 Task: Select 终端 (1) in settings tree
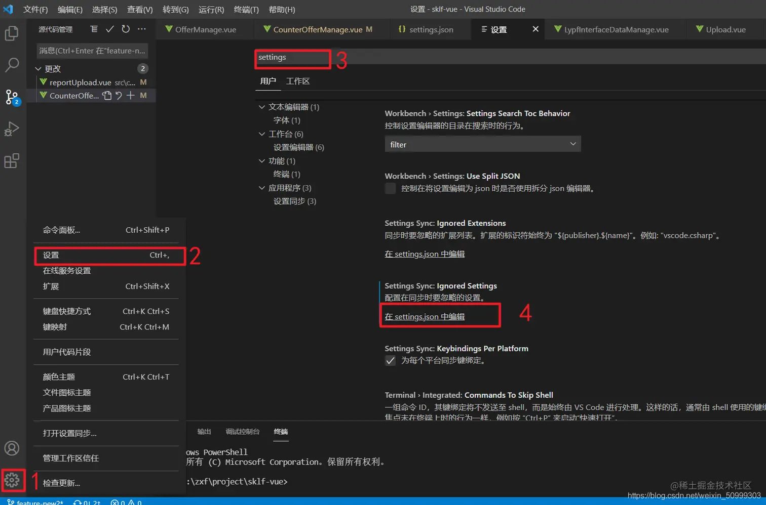(287, 174)
